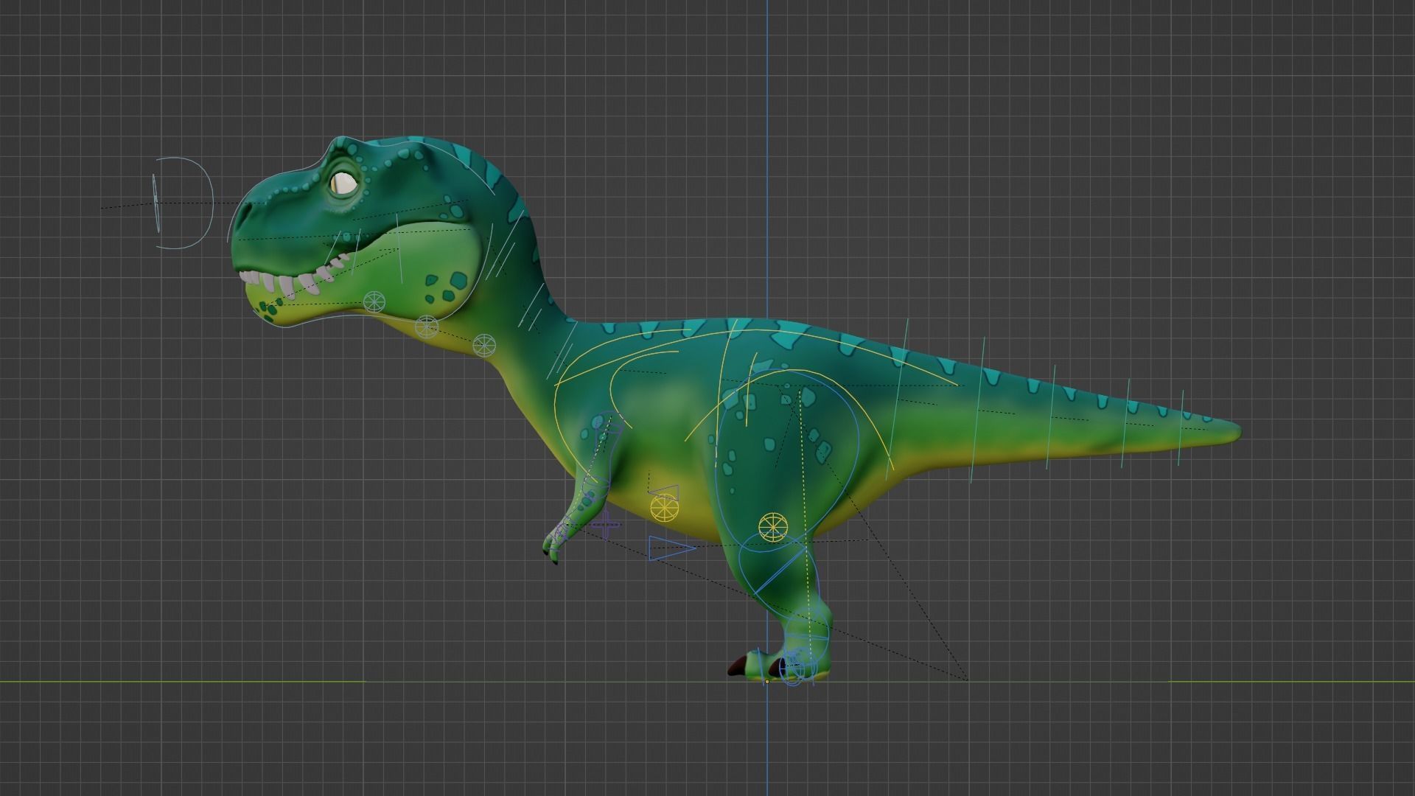Select the purple cross controller near the arm

pos(606,525)
